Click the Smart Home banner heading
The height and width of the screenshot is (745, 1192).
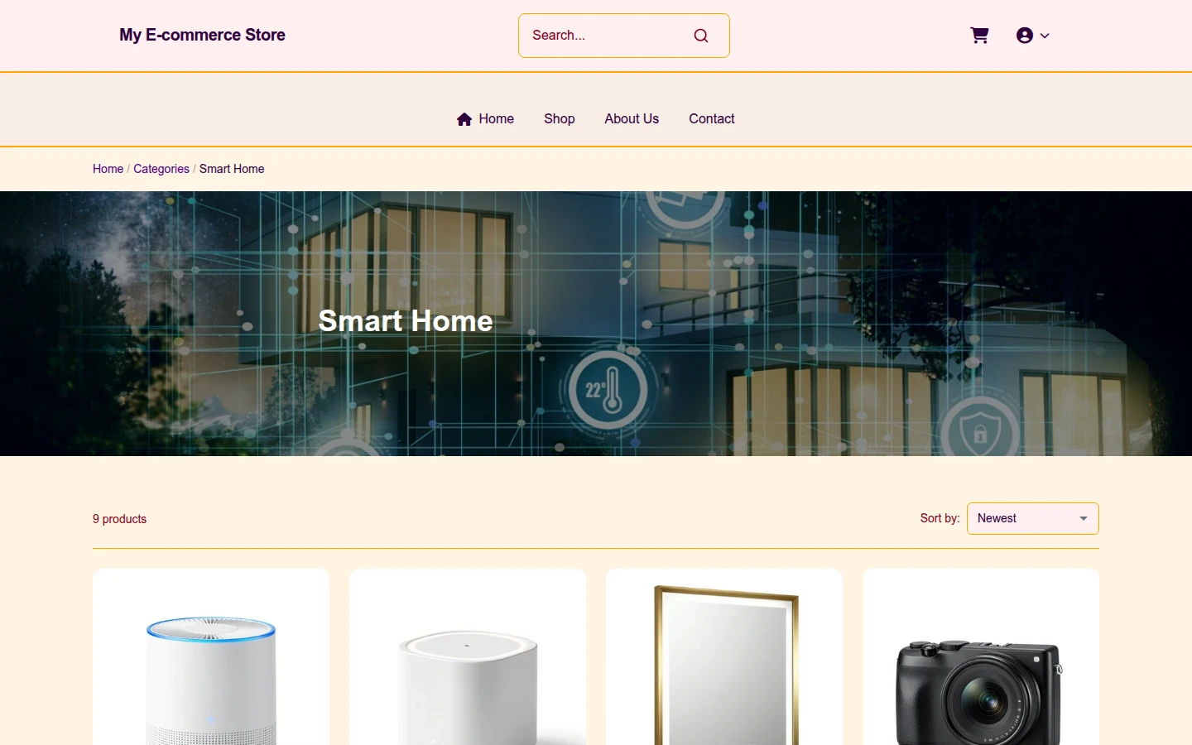pyautogui.click(x=406, y=320)
